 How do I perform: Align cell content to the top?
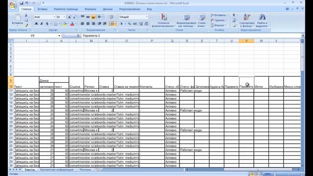(x=83, y=17)
